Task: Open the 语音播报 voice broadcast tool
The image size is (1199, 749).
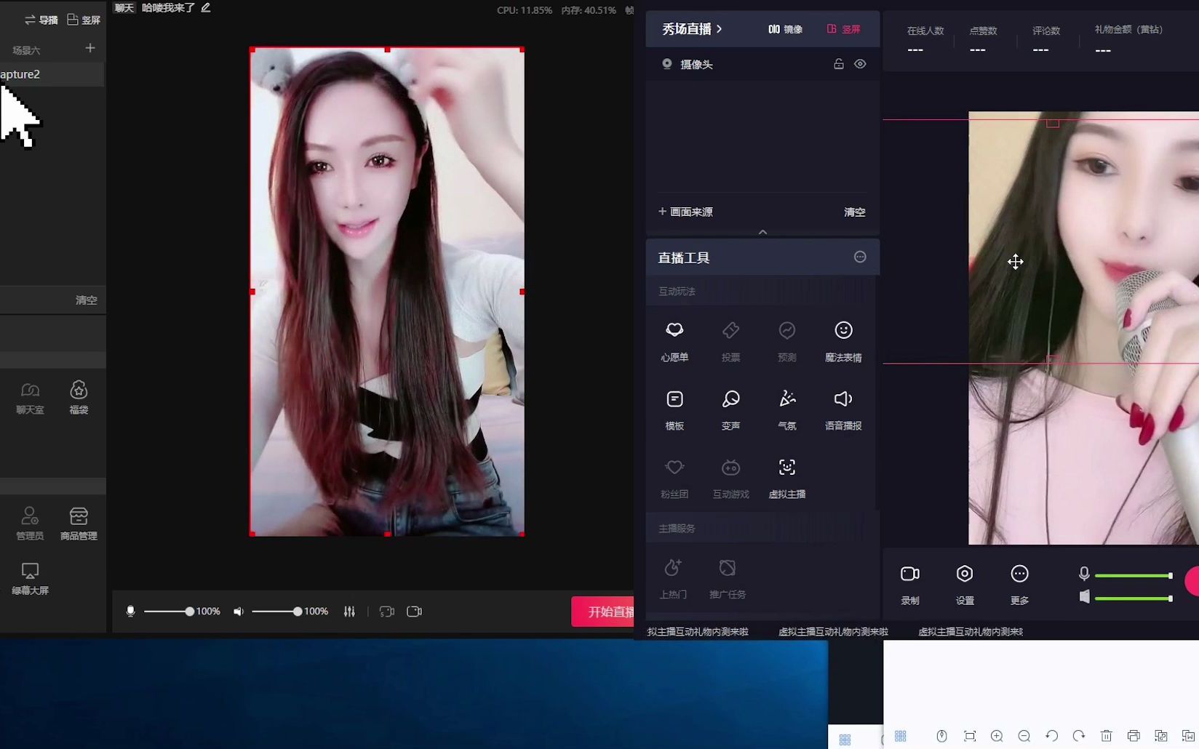Action: pos(843,409)
